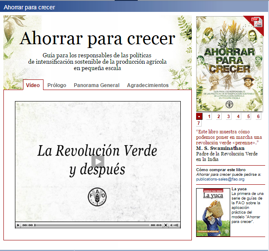Click the 'Cómo comprar este libro' heading

(x=221, y=169)
